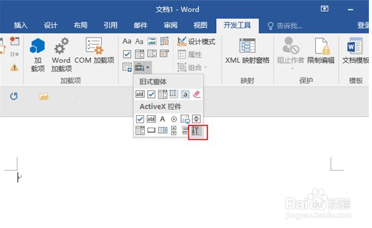Insert ActiveX option button control

[x=174, y=119]
